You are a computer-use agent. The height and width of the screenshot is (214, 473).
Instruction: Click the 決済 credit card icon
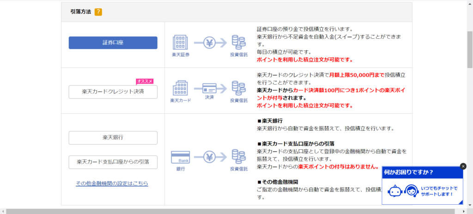(x=210, y=88)
